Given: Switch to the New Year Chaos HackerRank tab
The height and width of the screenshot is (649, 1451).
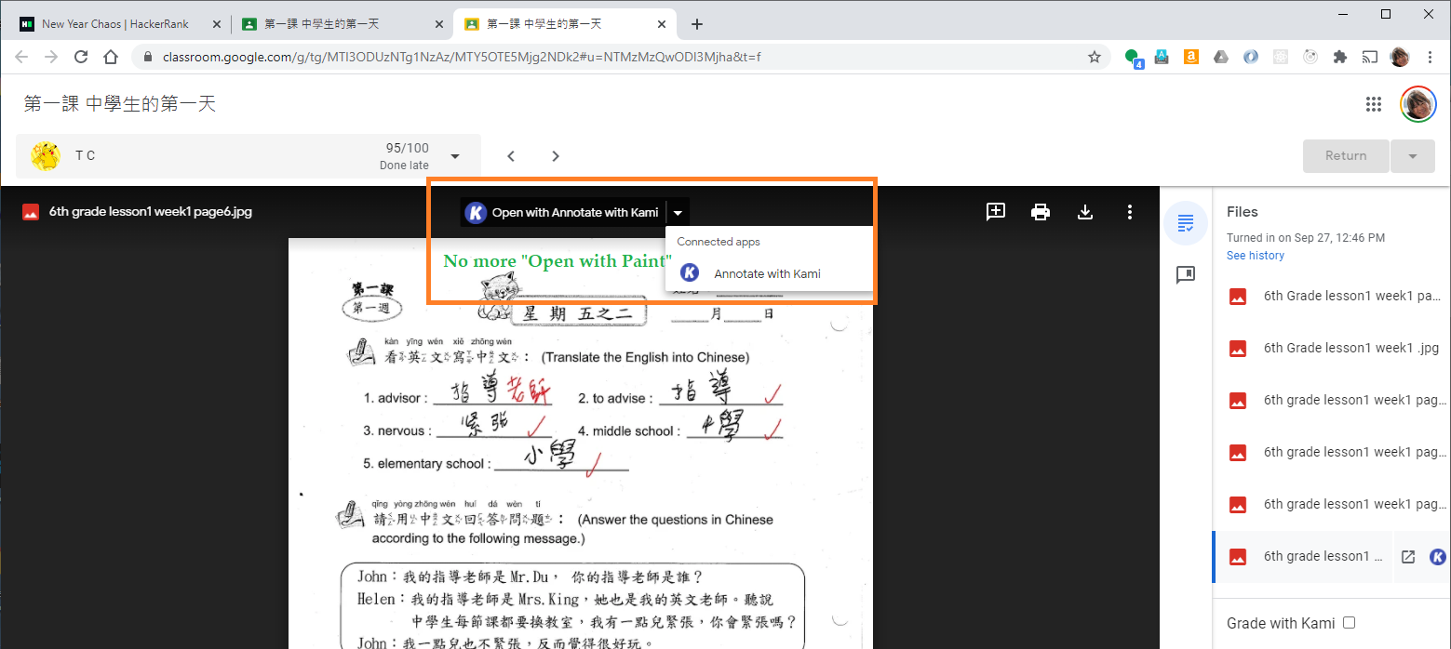Looking at the screenshot, I should point(115,24).
